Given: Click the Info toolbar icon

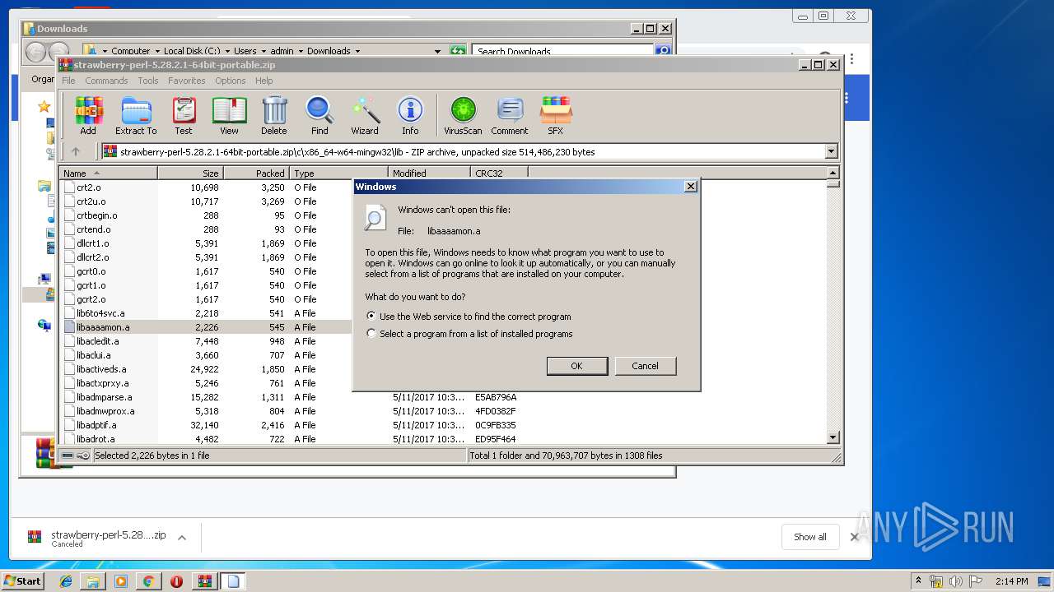Looking at the screenshot, I should click(410, 116).
